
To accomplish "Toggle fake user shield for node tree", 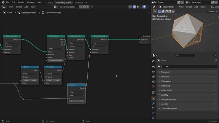I will click(81, 7).
